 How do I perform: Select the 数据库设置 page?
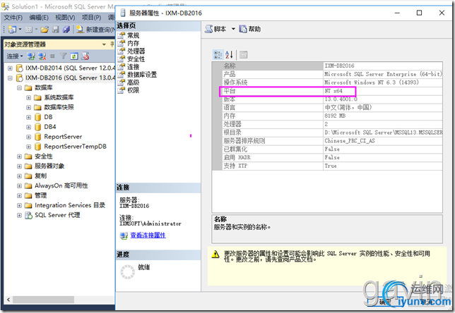[x=142, y=75]
